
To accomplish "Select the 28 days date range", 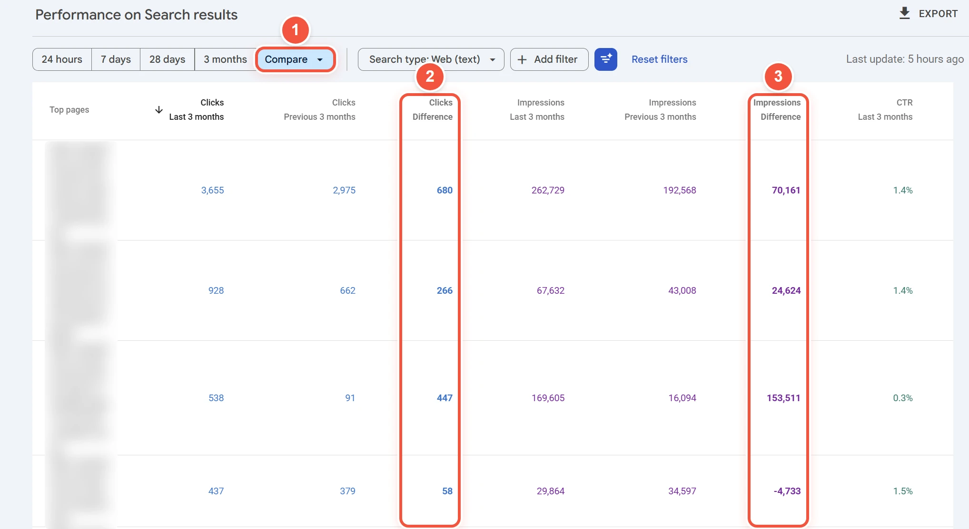I will [x=167, y=59].
